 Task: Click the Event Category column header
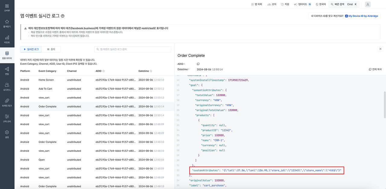click(47, 71)
